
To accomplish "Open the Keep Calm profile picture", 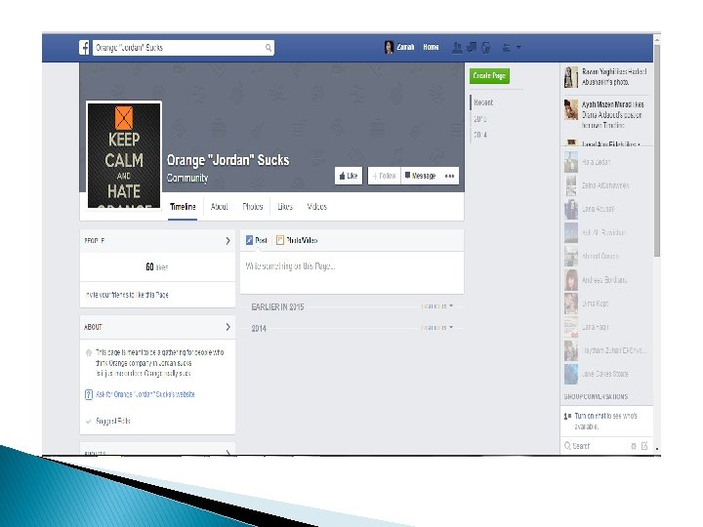I will 124,154.
